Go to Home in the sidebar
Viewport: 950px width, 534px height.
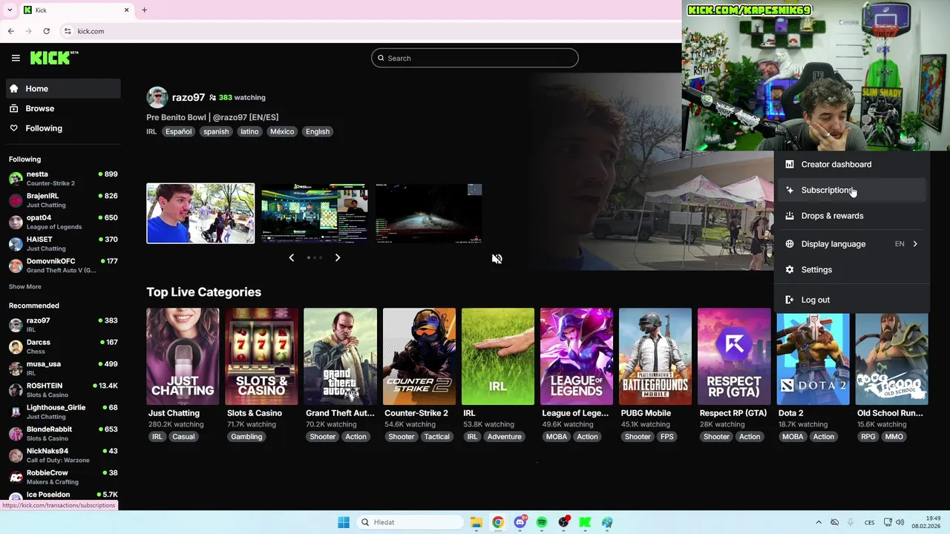click(63, 88)
